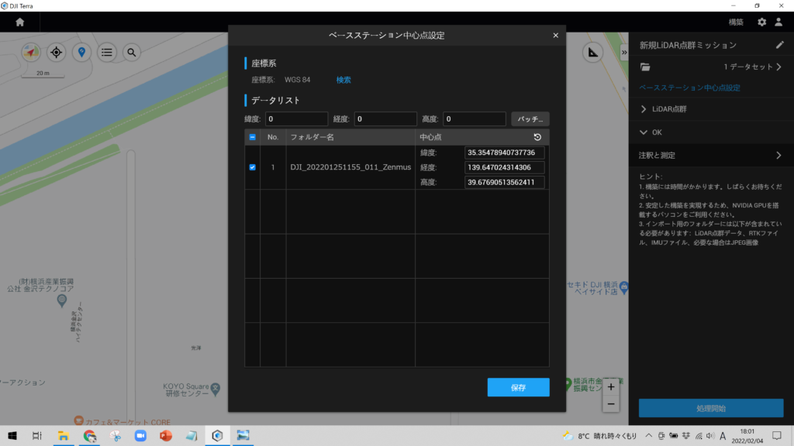Click the 構築 menu in top bar
This screenshot has height=446, width=794.
point(736,22)
